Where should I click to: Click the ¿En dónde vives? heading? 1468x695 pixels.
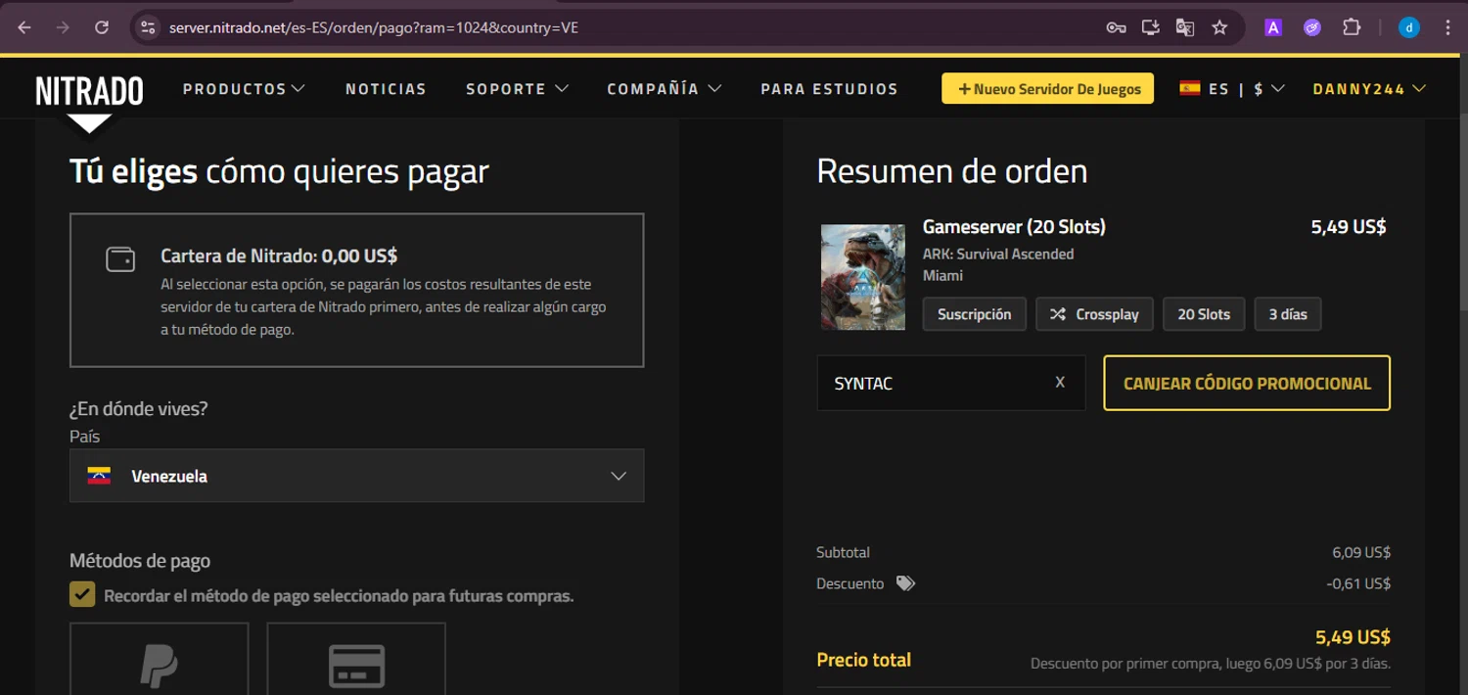(139, 409)
